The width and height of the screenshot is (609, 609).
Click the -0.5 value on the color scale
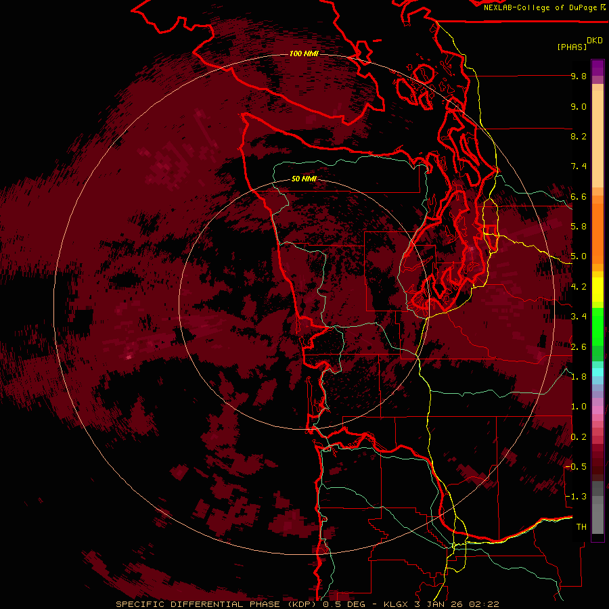point(575,467)
